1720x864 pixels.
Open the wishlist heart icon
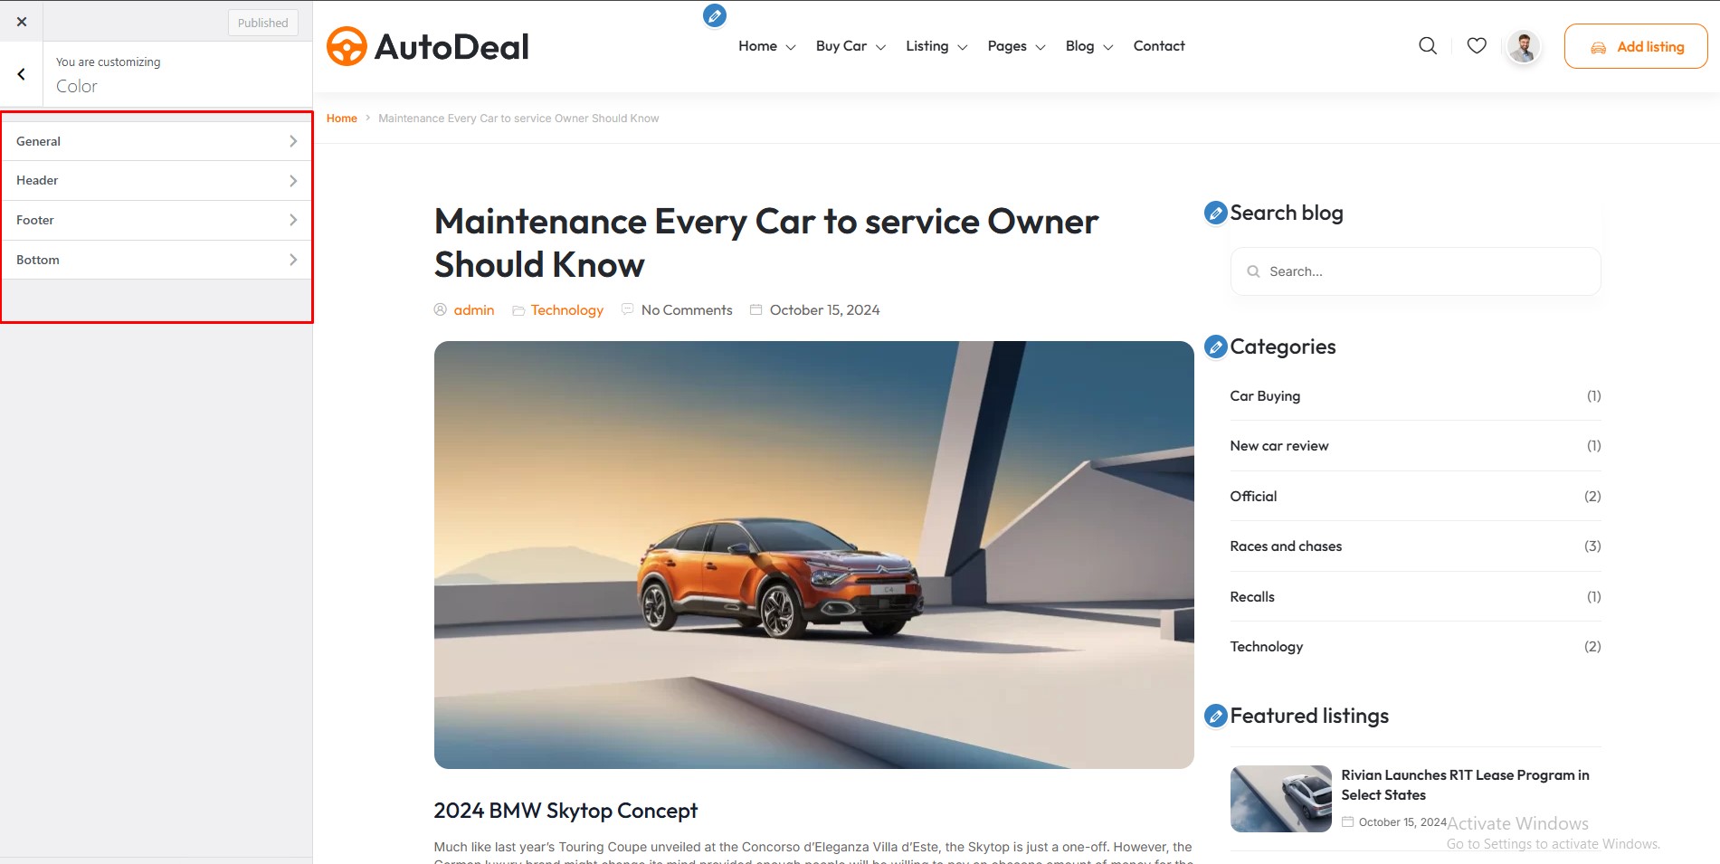[x=1477, y=46]
